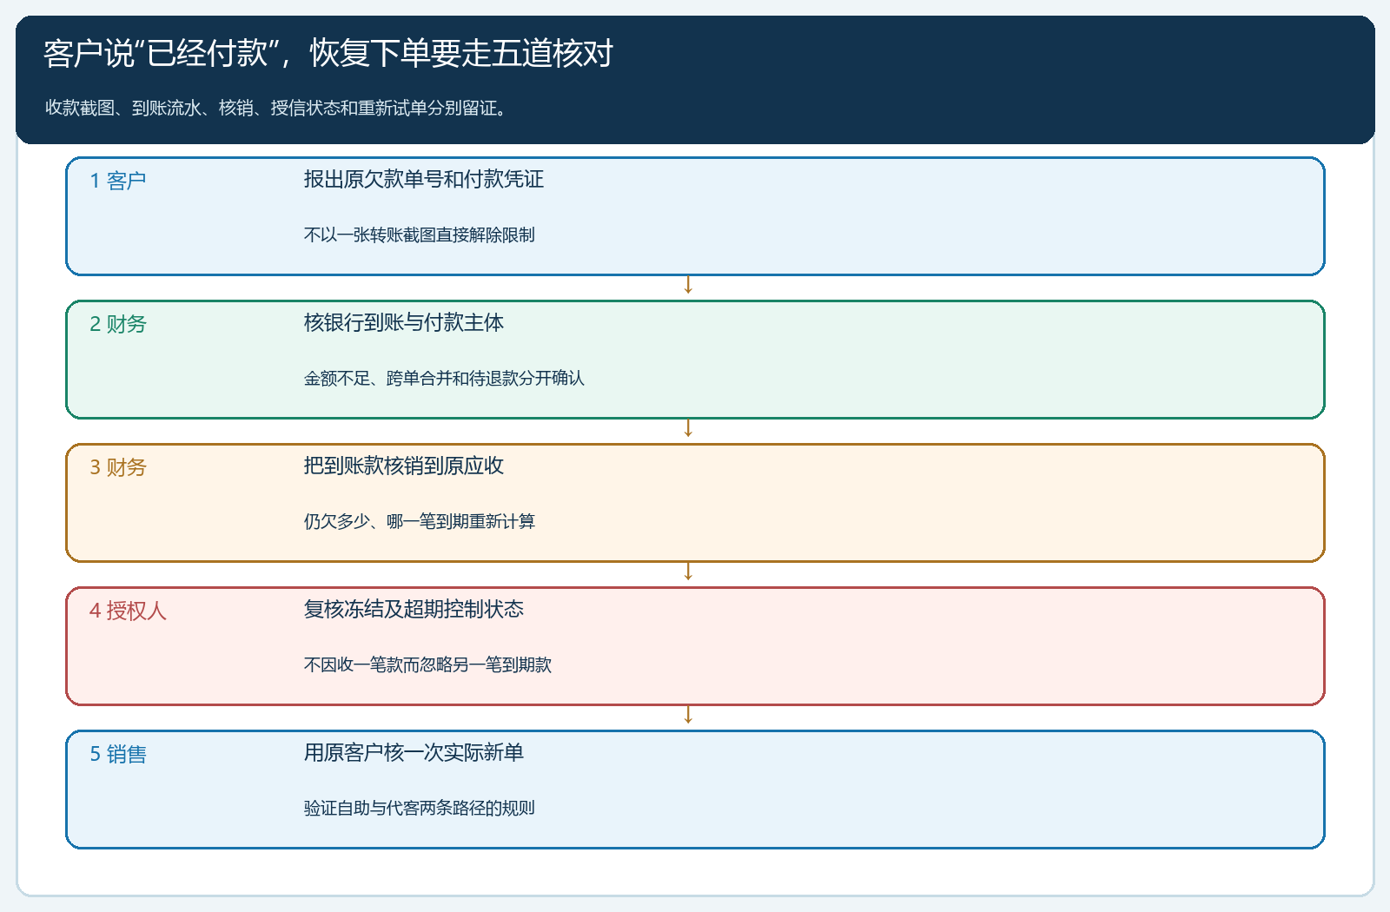Screen dimensions: 1390x912
Task: Click the step label 2 财务
Action: coord(118,324)
